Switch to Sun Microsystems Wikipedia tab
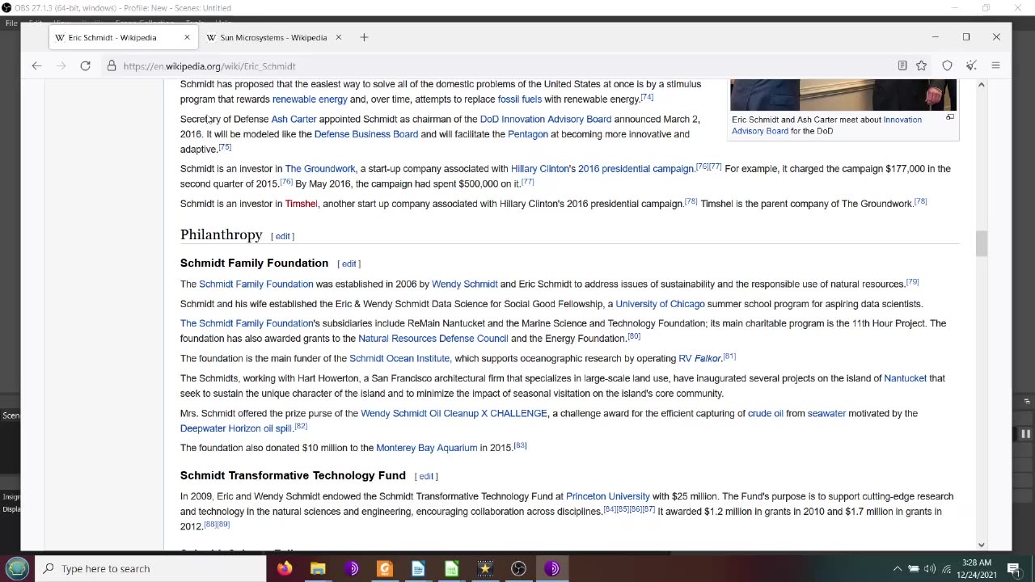This screenshot has height=582, width=1035. pyautogui.click(x=273, y=37)
